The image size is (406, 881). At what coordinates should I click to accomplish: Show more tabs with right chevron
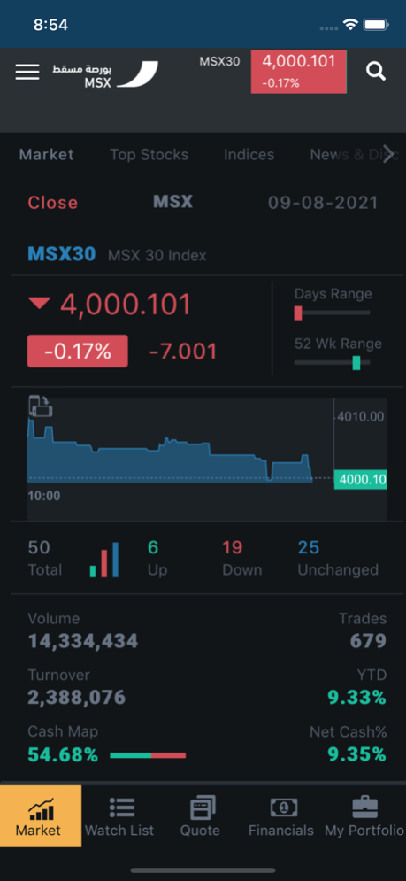pyautogui.click(x=388, y=155)
